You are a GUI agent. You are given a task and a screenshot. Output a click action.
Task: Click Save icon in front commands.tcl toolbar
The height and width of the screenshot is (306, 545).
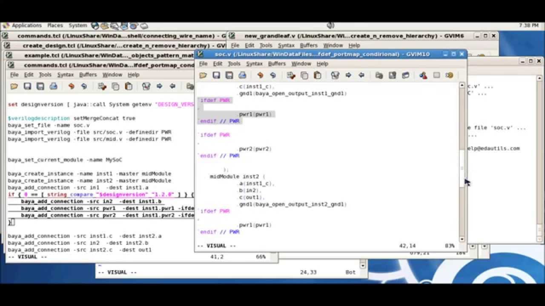pos(27,86)
